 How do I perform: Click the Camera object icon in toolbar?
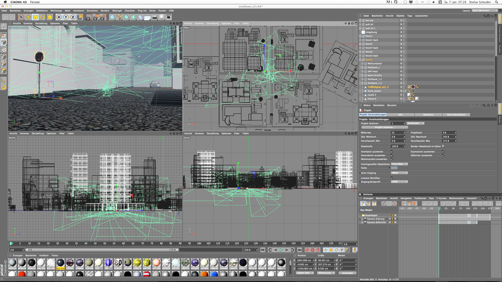click(x=155, y=17)
